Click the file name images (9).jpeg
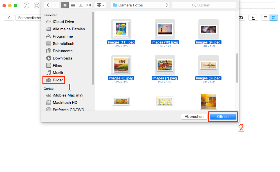Image resolution: width=280 pixels, height=172 pixels. (209, 42)
